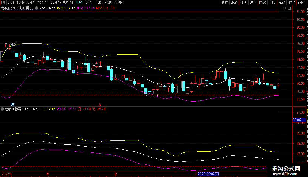Click the 16.00 price axis label in main chart
The width and height of the screenshot is (308, 177).
(301, 91)
